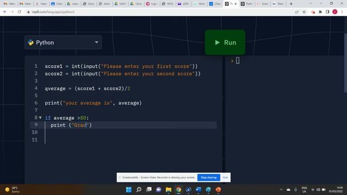Stop sharing the Screencastify screen
The image size is (347, 195).
pos(208,177)
